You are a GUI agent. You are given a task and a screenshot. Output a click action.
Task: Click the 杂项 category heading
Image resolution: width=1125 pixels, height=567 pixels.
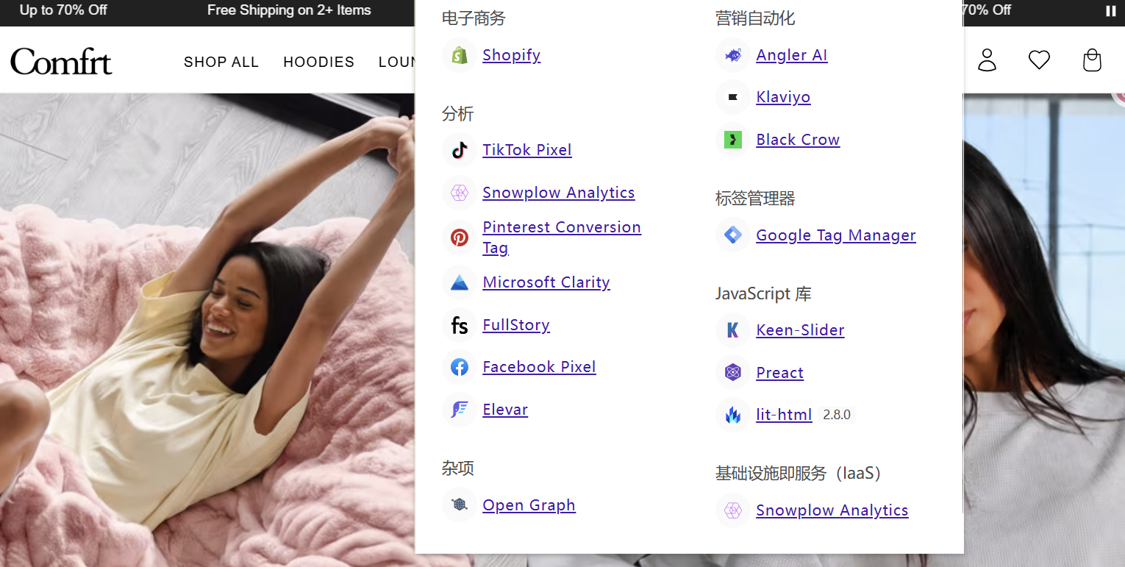pos(457,468)
